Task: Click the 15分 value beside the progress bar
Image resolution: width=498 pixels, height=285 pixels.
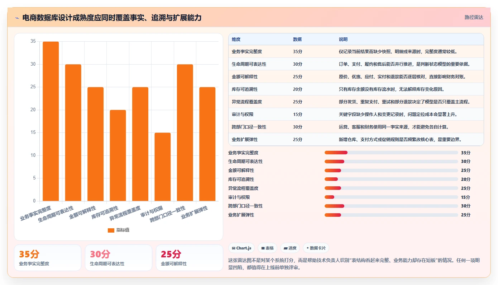Action: coord(466,197)
